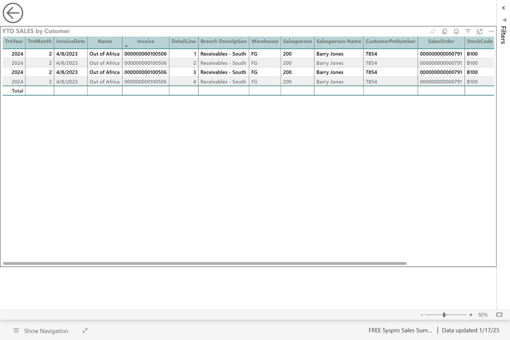Click Show Navigation at the bottom
Screen dimensions: 510x340
click(46, 330)
